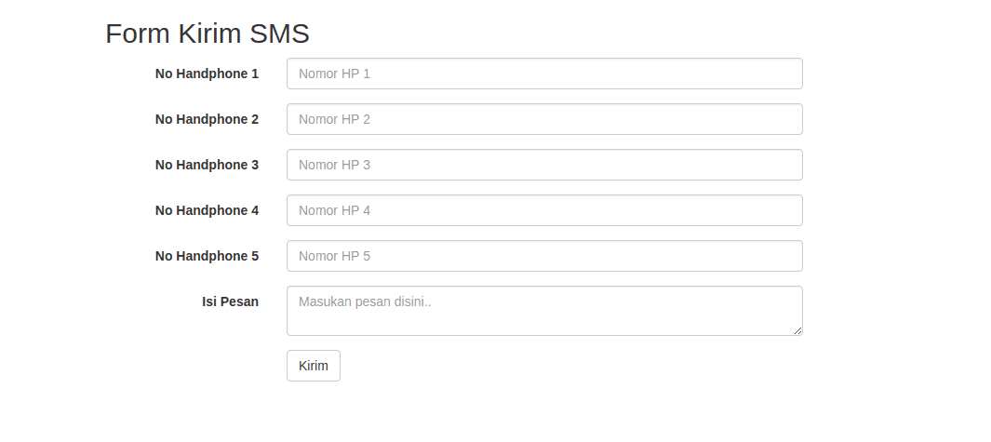Activate the Nomor HP 4 input
Screen dimensions: 991x442
(544, 210)
